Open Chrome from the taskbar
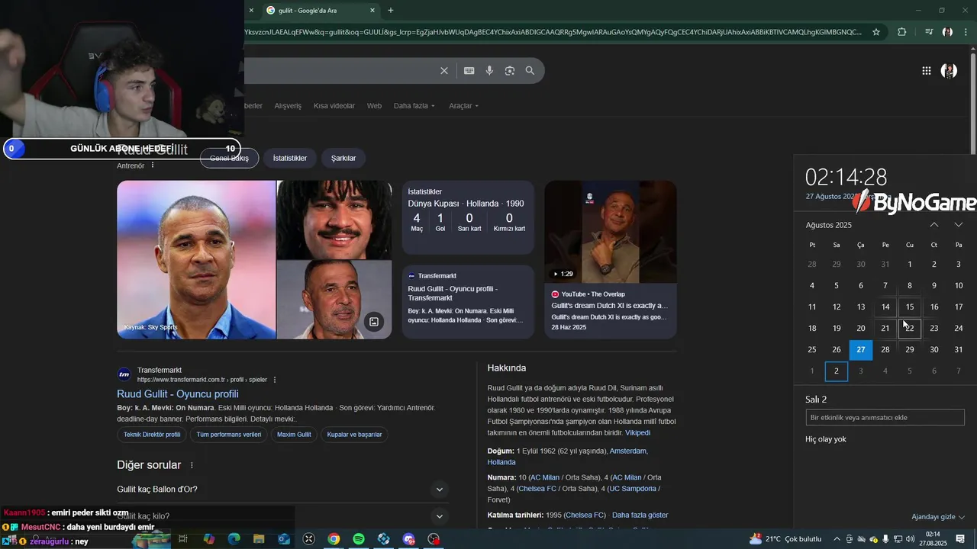The width and height of the screenshot is (977, 549). (334, 539)
